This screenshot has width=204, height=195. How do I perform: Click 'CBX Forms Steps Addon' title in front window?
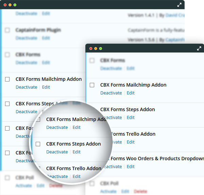click(128, 109)
